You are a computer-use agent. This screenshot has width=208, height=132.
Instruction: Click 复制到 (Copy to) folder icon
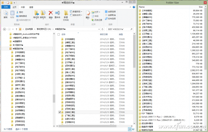[43, 13]
